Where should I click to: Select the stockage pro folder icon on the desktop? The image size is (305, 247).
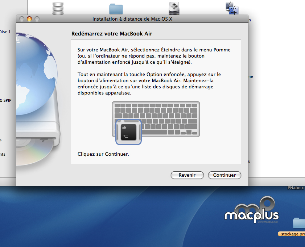pyautogui.click(x=300, y=223)
